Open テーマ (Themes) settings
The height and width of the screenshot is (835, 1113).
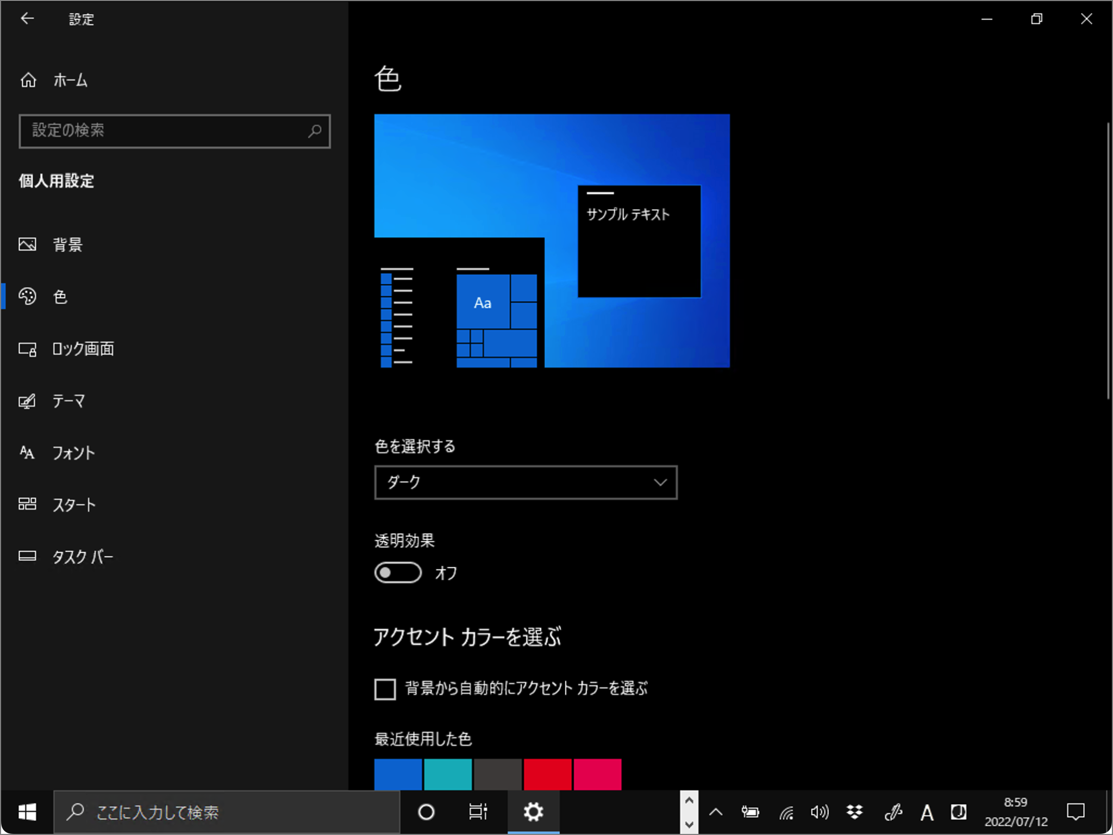(69, 401)
